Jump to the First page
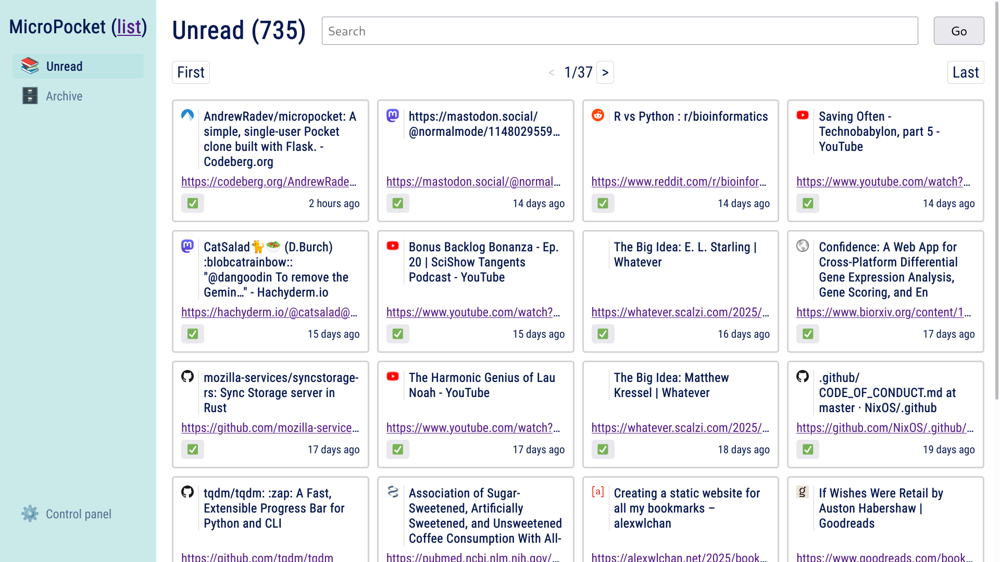Viewport: 1000px width, 562px height. 191,72
